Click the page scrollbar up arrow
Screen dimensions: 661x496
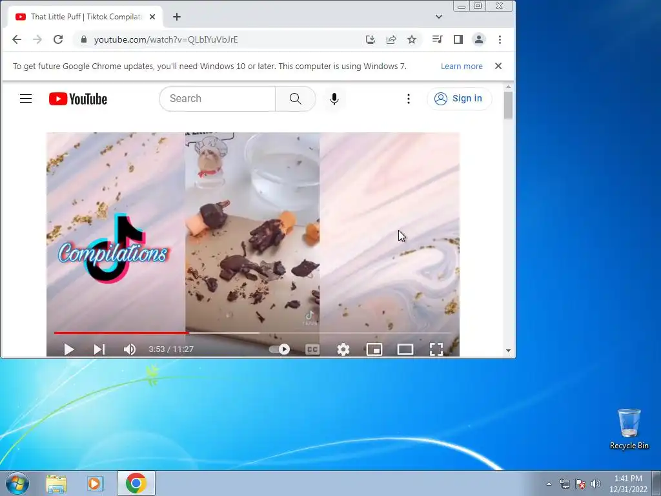tap(509, 87)
